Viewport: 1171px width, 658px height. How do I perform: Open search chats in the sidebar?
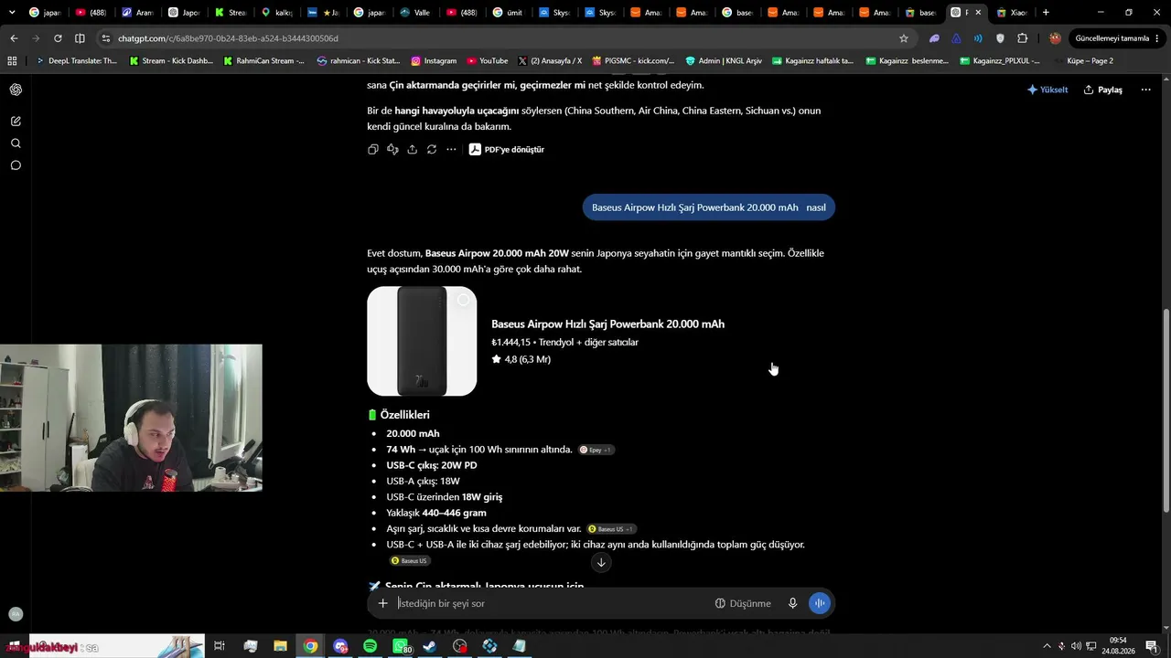point(16,143)
